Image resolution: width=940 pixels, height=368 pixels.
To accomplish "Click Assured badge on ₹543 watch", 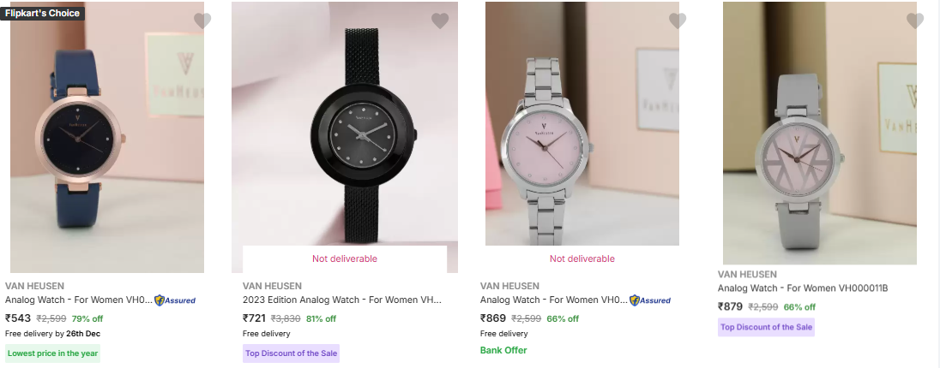I will [x=175, y=300].
